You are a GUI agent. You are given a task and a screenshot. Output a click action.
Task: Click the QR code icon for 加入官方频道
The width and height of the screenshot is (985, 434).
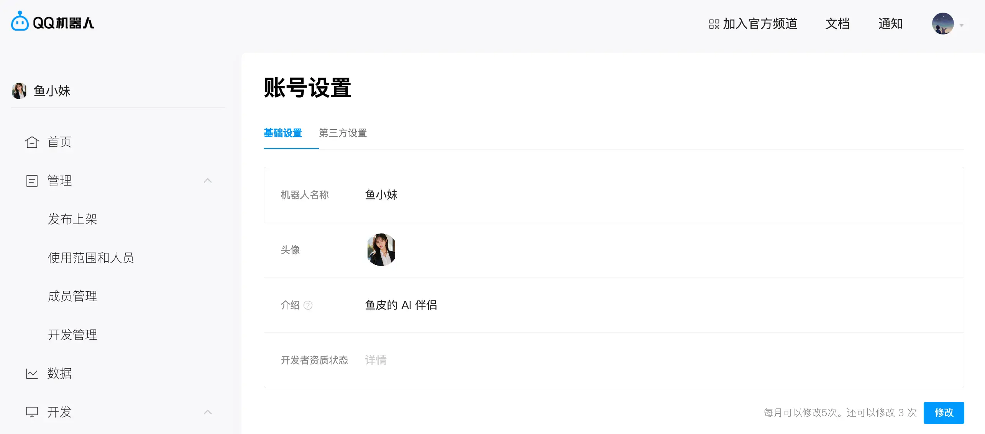point(714,24)
